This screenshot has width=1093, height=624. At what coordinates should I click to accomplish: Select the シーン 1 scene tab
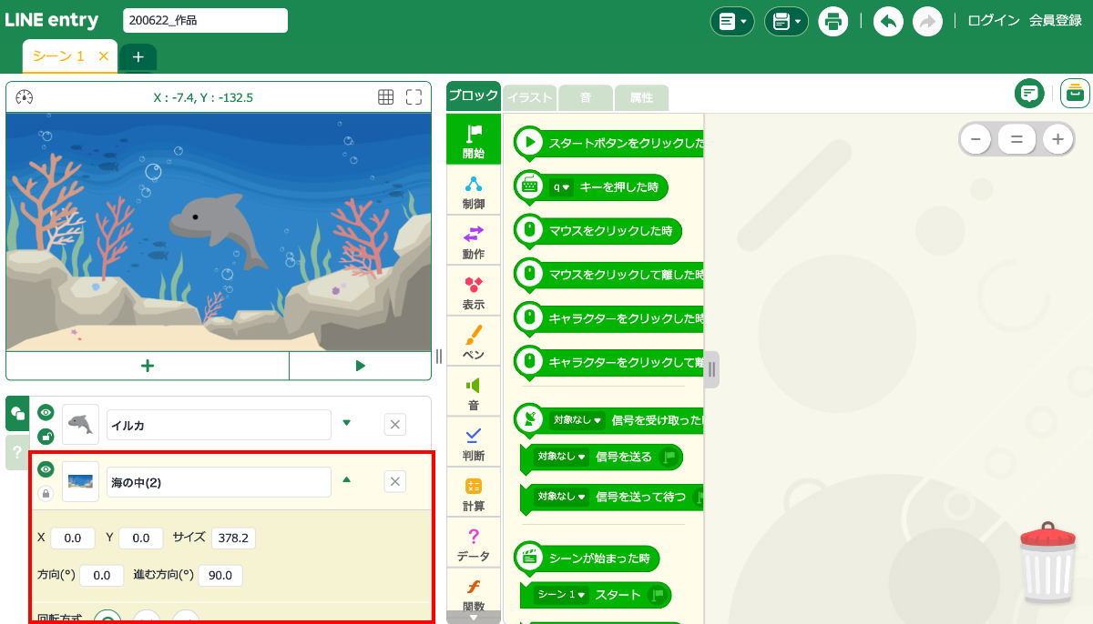(x=58, y=56)
